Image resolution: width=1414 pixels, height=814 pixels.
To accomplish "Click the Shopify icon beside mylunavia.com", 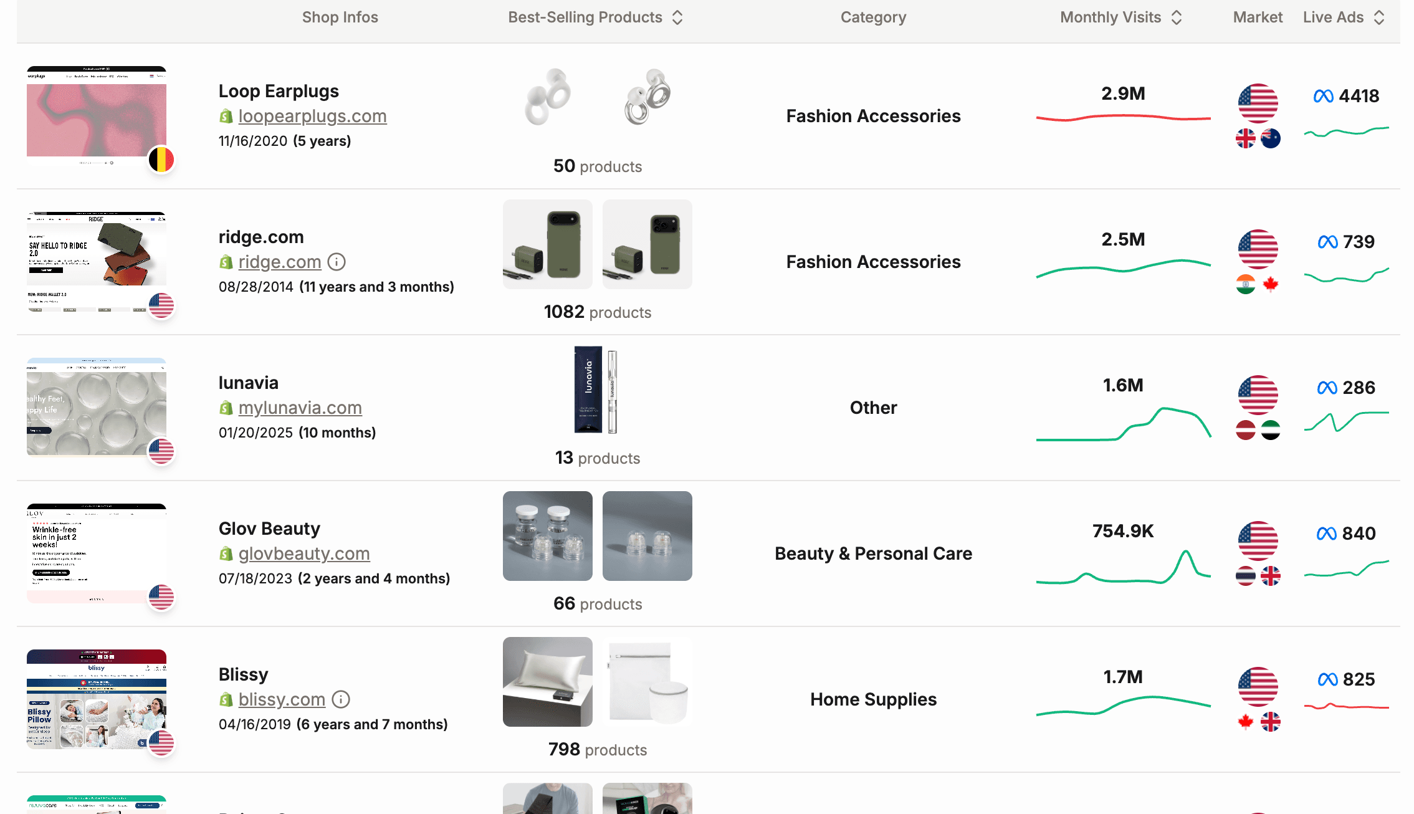I will (x=226, y=408).
